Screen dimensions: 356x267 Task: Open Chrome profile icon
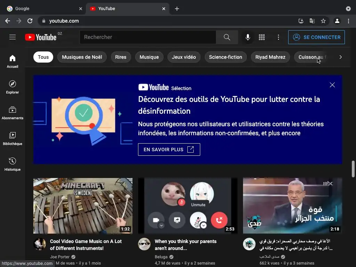pyautogui.click(x=337, y=21)
